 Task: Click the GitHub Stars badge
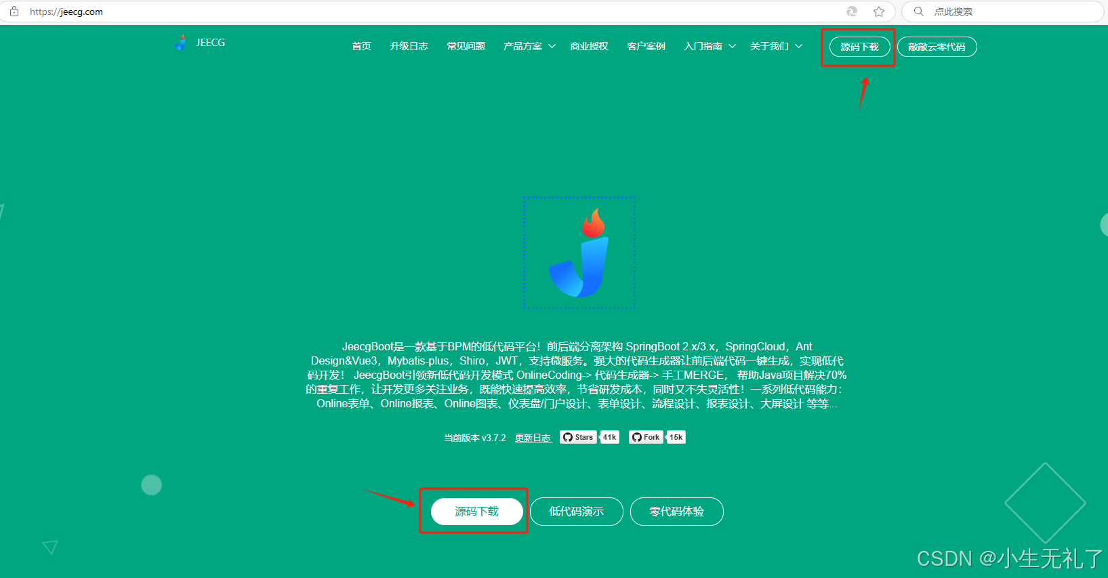pos(578,437)
